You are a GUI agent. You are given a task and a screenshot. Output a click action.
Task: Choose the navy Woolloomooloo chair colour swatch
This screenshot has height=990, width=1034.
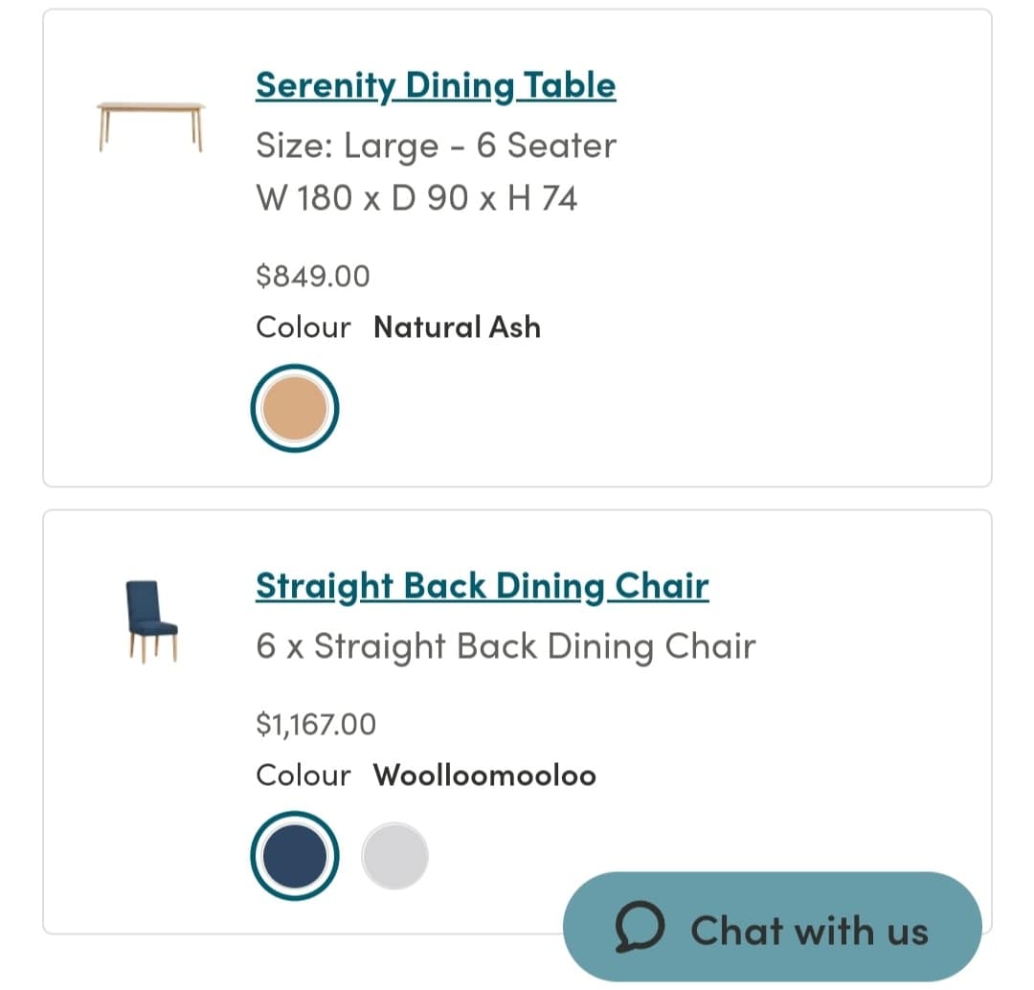[x=295, y=855]
